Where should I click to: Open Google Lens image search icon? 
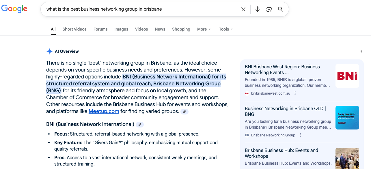(x=269, y=9)
